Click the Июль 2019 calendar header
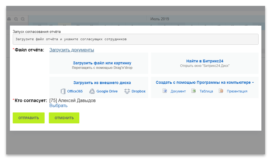The image size is (271, 165). (x=159, y=19)
